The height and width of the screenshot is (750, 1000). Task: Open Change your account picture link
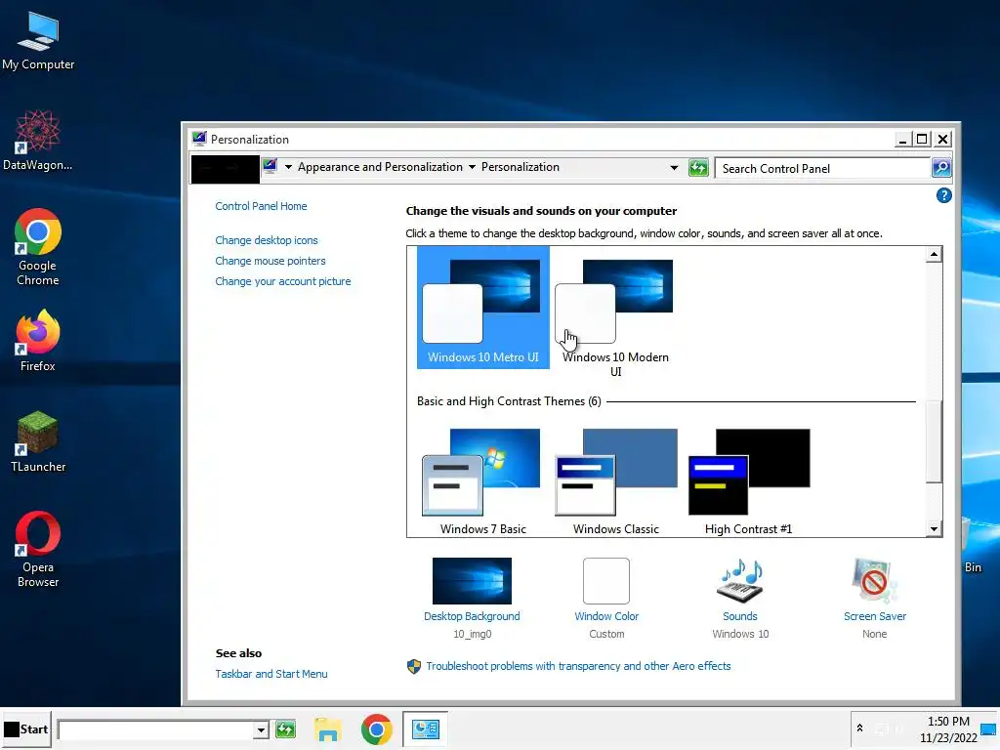[282, 281]
